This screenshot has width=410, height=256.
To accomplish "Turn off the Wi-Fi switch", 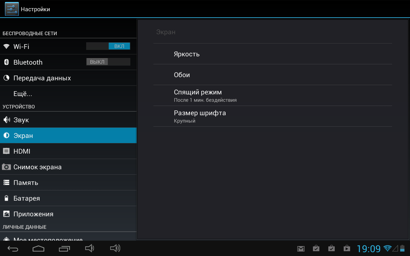I will pyautogui.click(x=108, y=46).
